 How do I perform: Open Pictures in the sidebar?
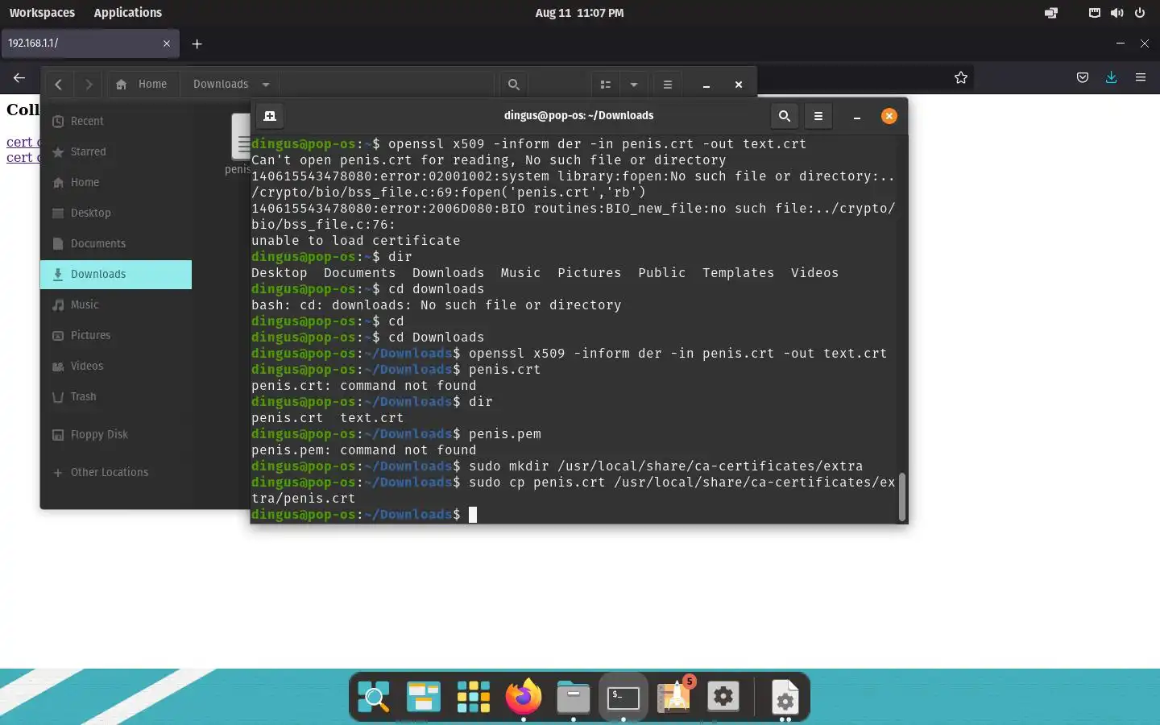(116, 335)
